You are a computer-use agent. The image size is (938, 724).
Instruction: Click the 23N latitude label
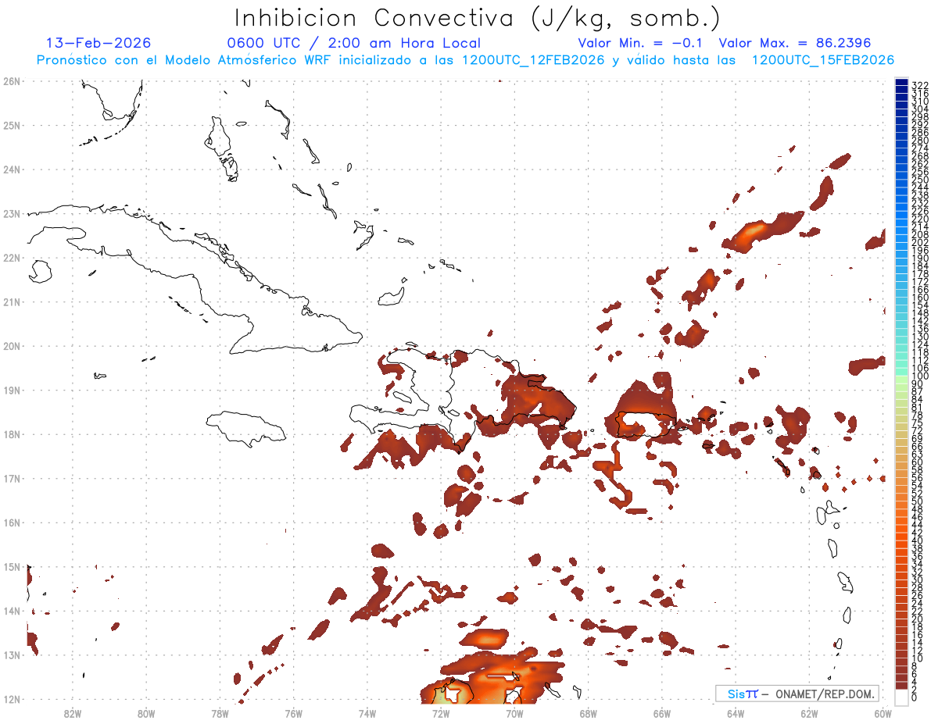coord(12,213)
